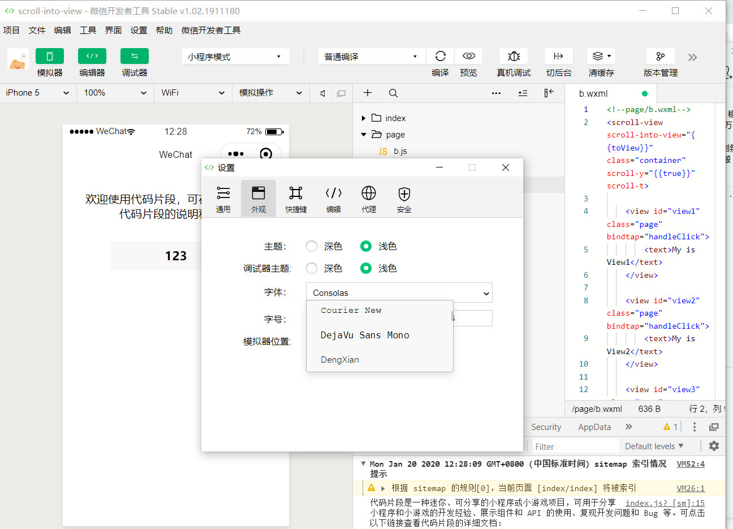The image size is (733, 529).
Task: Open the 模拟操作 dropdown
Action: coord(270,93)
